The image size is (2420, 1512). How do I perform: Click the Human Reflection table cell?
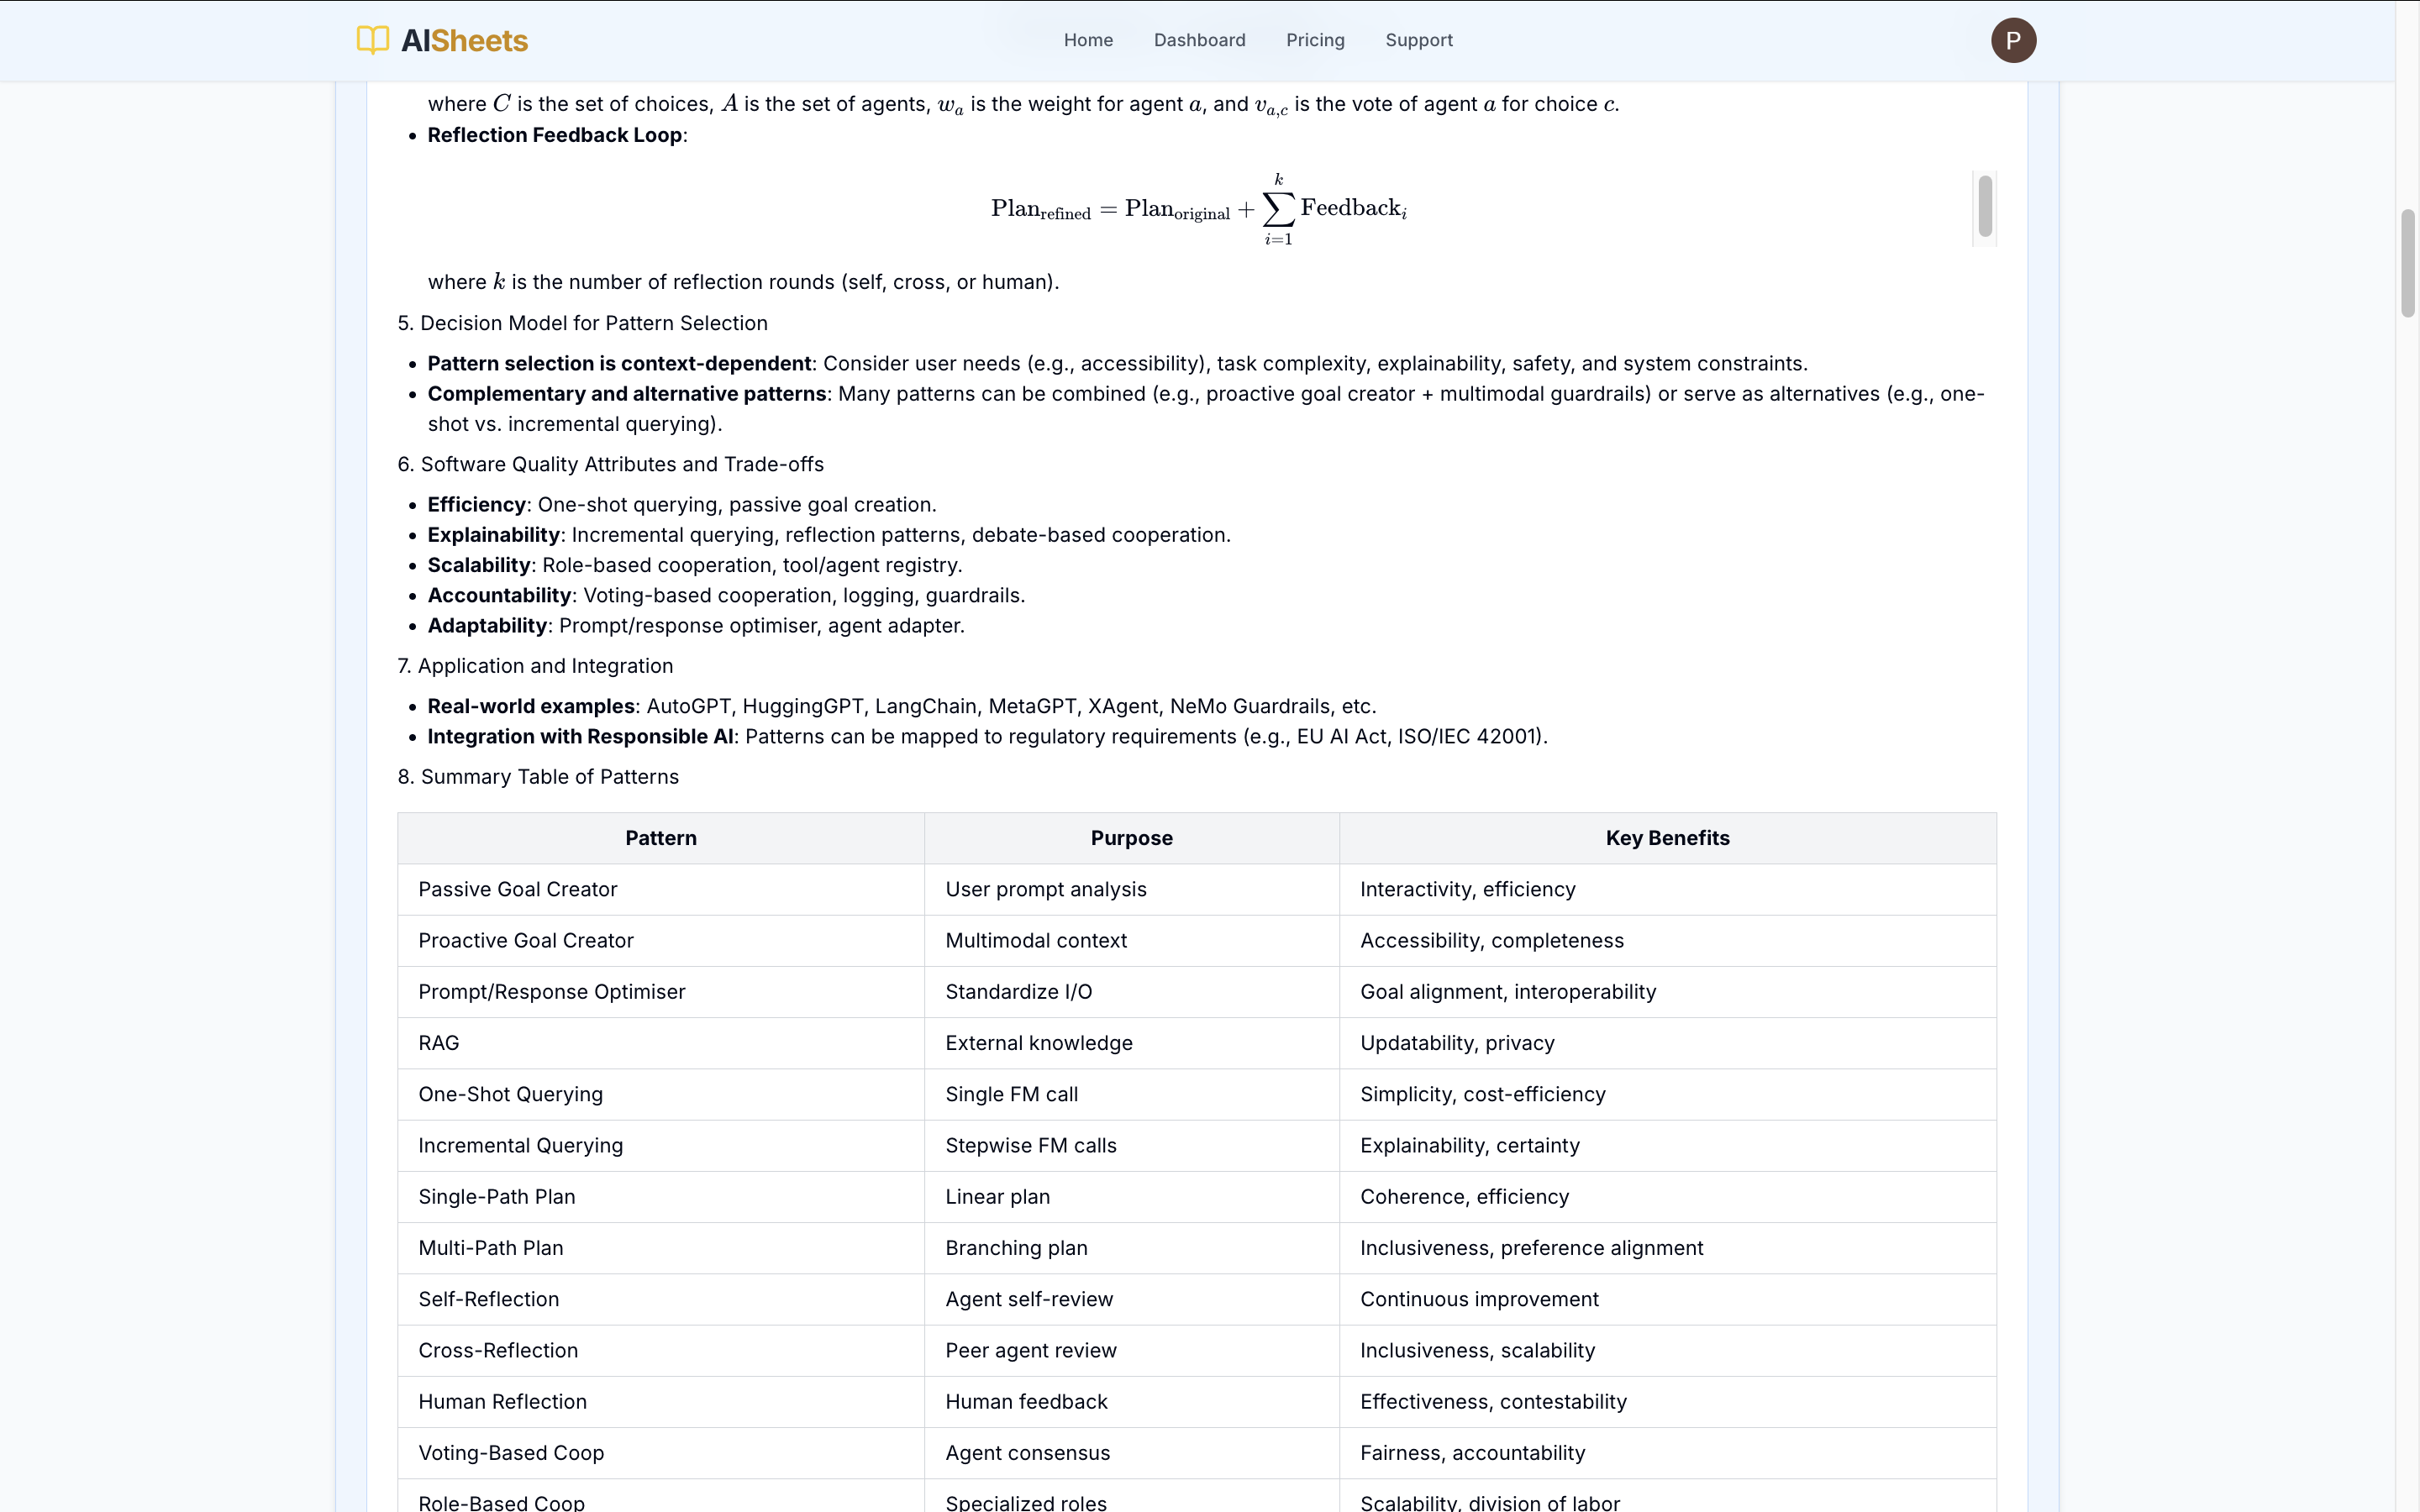(x=661, y=1402)
